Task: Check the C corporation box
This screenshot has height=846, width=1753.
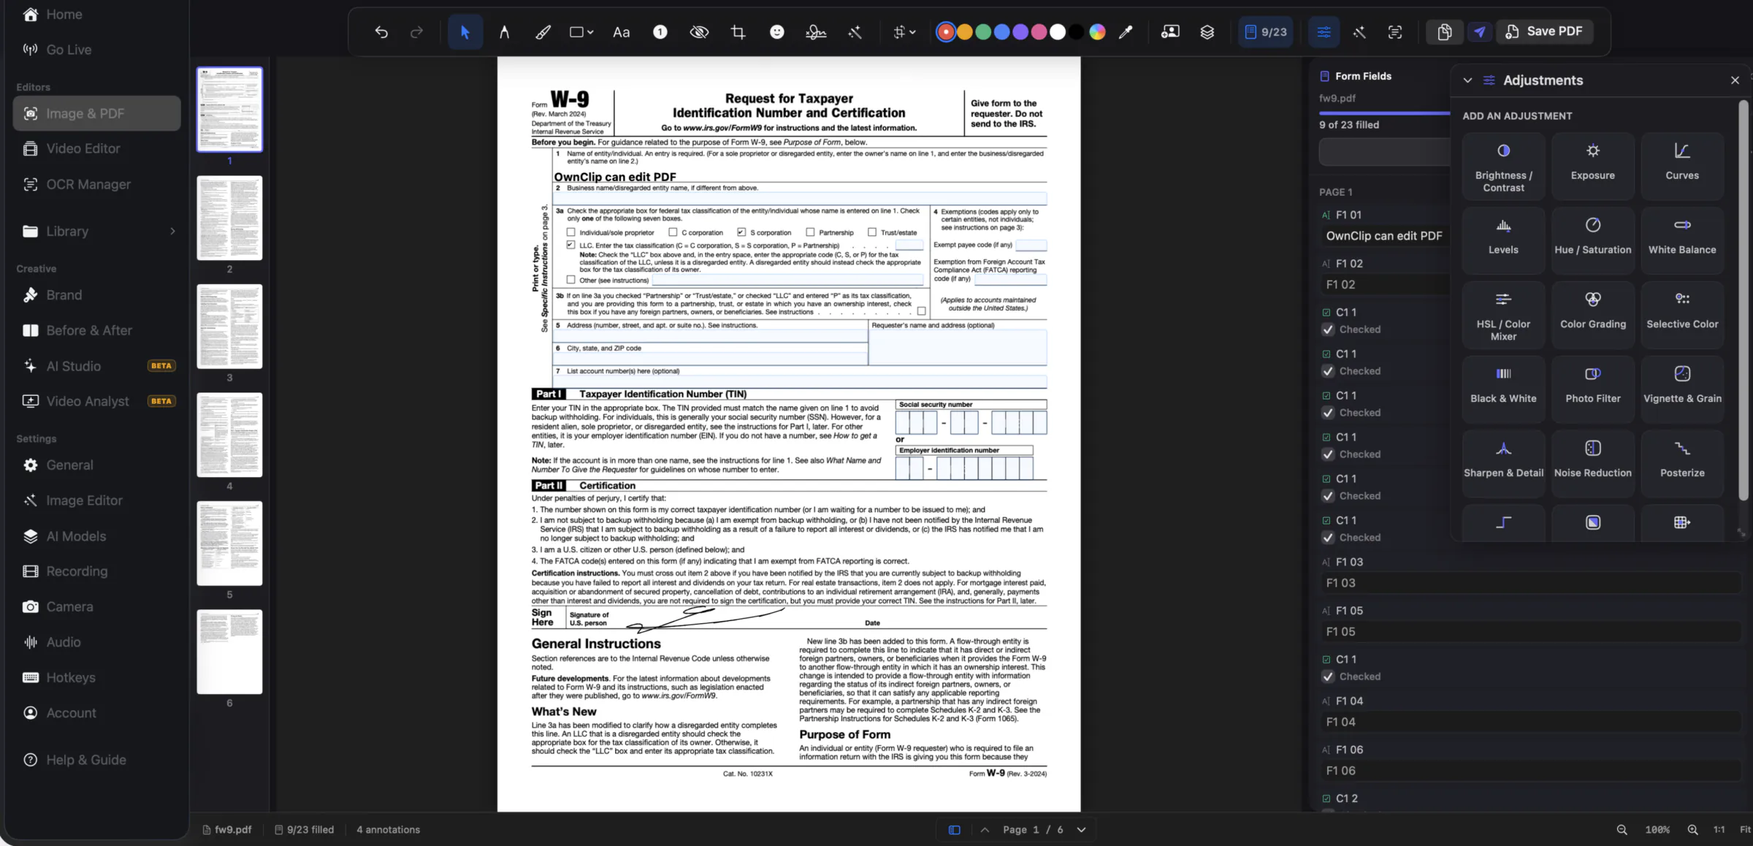Action: (673, 232)
